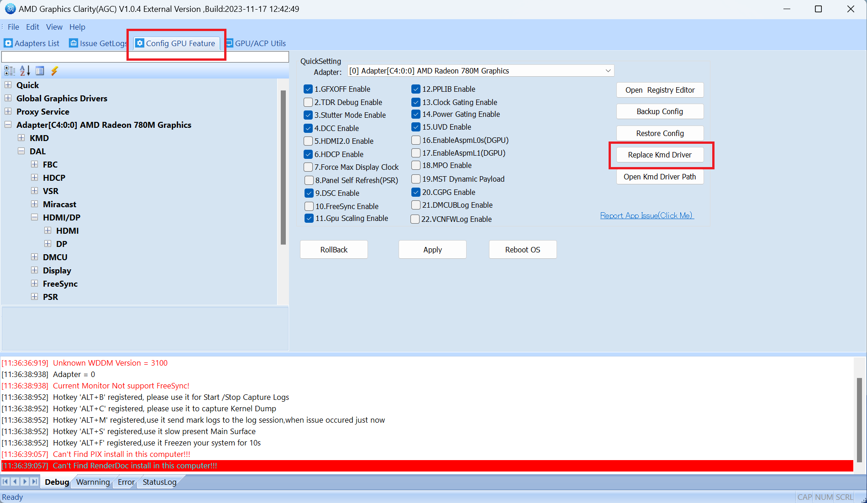Open the Adapter dropdown in QuickSetting
The height and width of the screenshot is (503, 867).
(608, 71)
